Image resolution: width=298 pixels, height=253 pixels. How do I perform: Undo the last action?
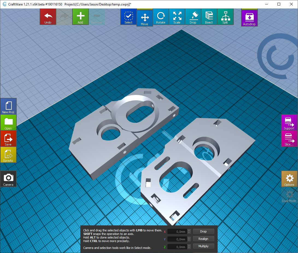point(48,17)
